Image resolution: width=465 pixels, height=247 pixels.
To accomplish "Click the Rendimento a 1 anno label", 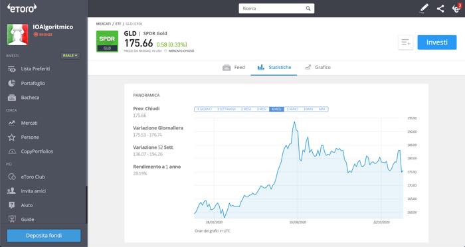I will point(157,167).
